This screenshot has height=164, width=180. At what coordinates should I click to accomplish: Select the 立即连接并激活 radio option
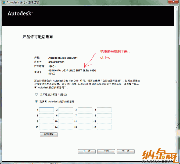[x=36, y=94]
